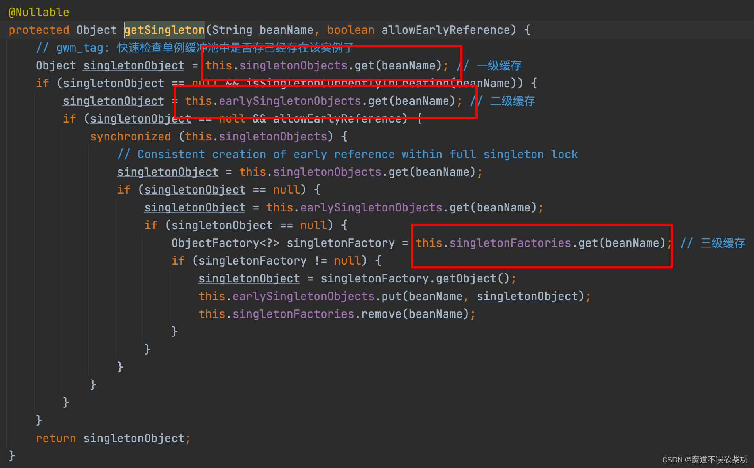
Task: Click the gwm_tag comment line
Action: click(x=194, y=48)
